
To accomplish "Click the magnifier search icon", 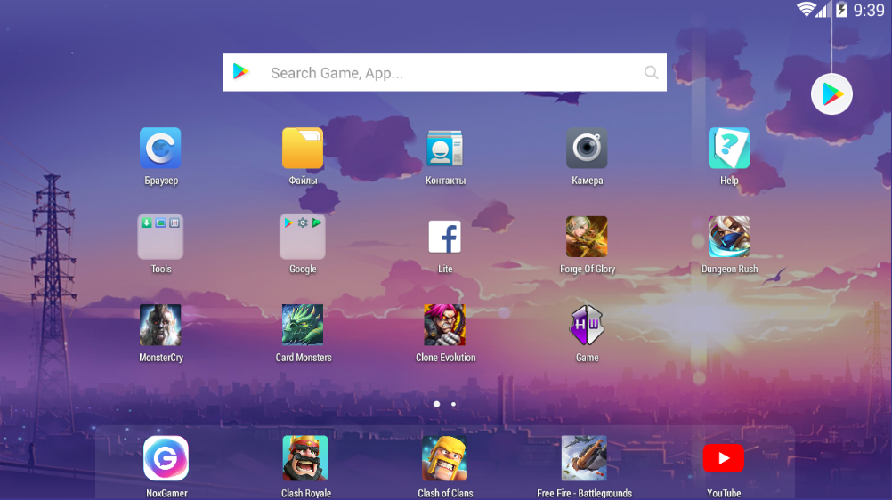I will pos(652,72).
